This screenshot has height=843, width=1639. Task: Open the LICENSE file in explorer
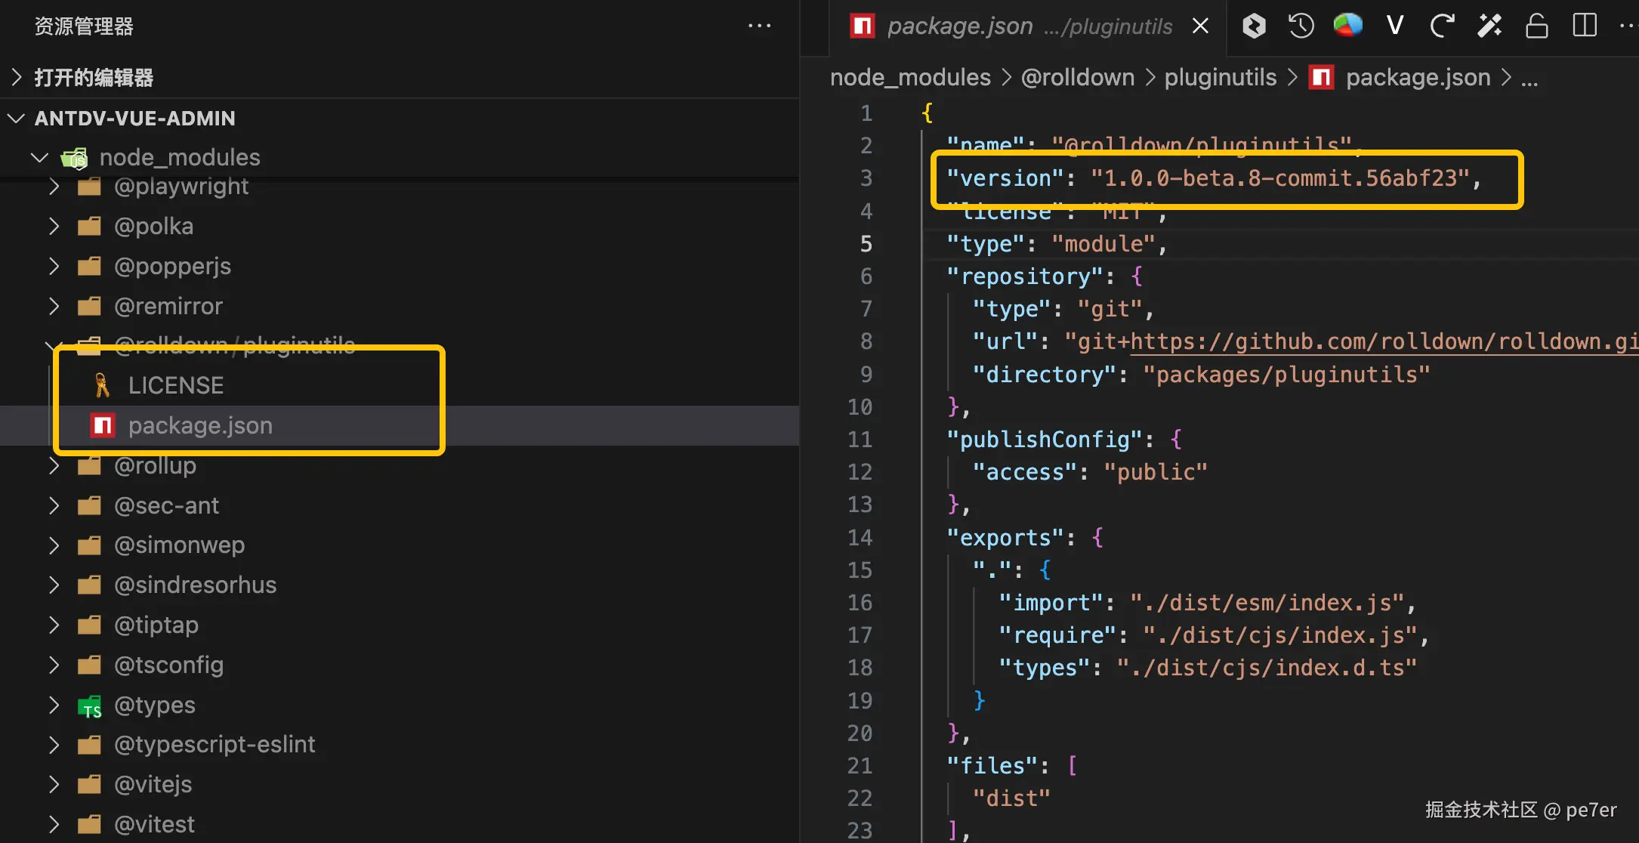click(175, 386)
